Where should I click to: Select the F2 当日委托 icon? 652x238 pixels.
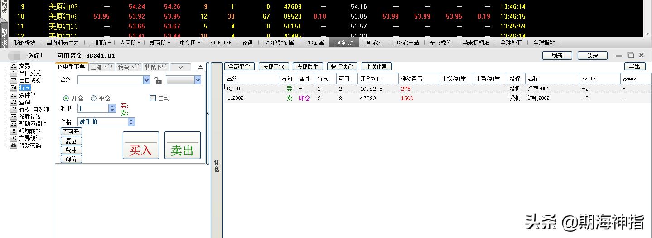coord(14,73)
